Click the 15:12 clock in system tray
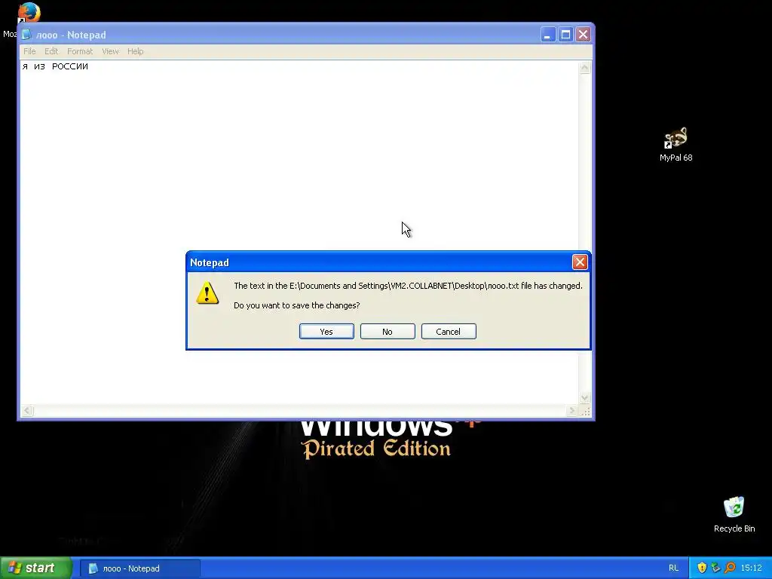This screenshot has height=579, width=772. coord(752,568)
